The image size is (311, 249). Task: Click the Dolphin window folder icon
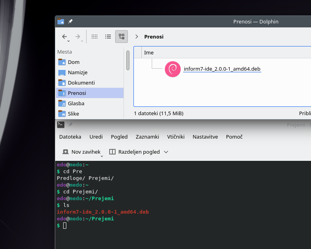61,21
